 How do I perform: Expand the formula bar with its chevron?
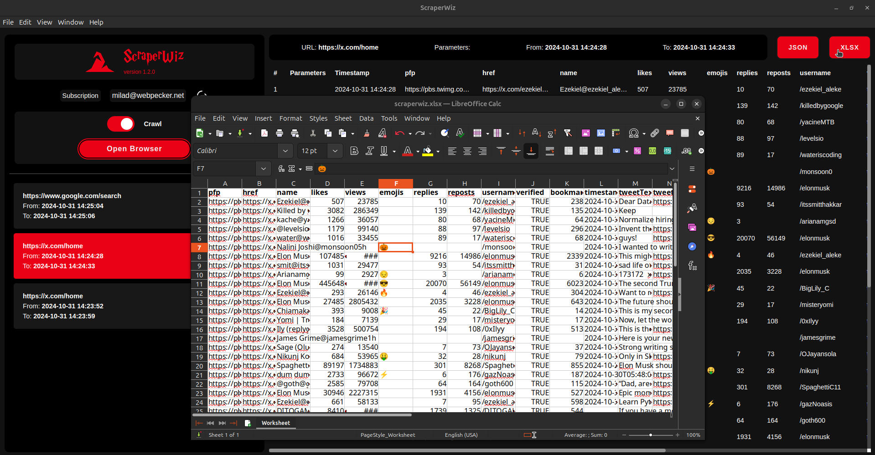pyautogui.click(x=672, y=169)
